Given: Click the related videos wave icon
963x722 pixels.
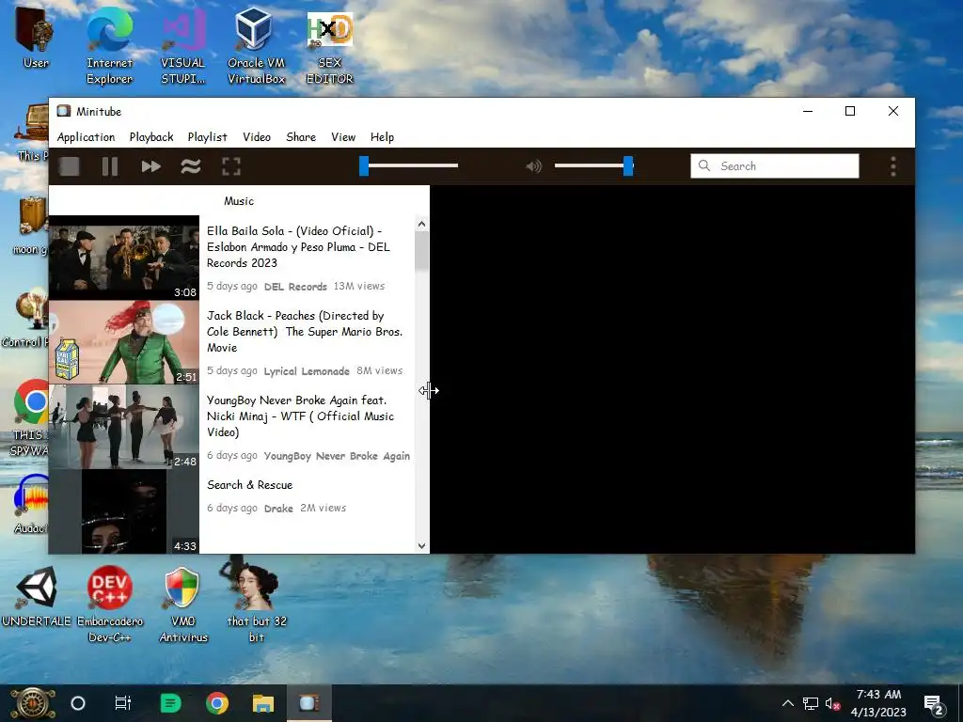Looking at the screenshot, I should click(x=191, y=166).
